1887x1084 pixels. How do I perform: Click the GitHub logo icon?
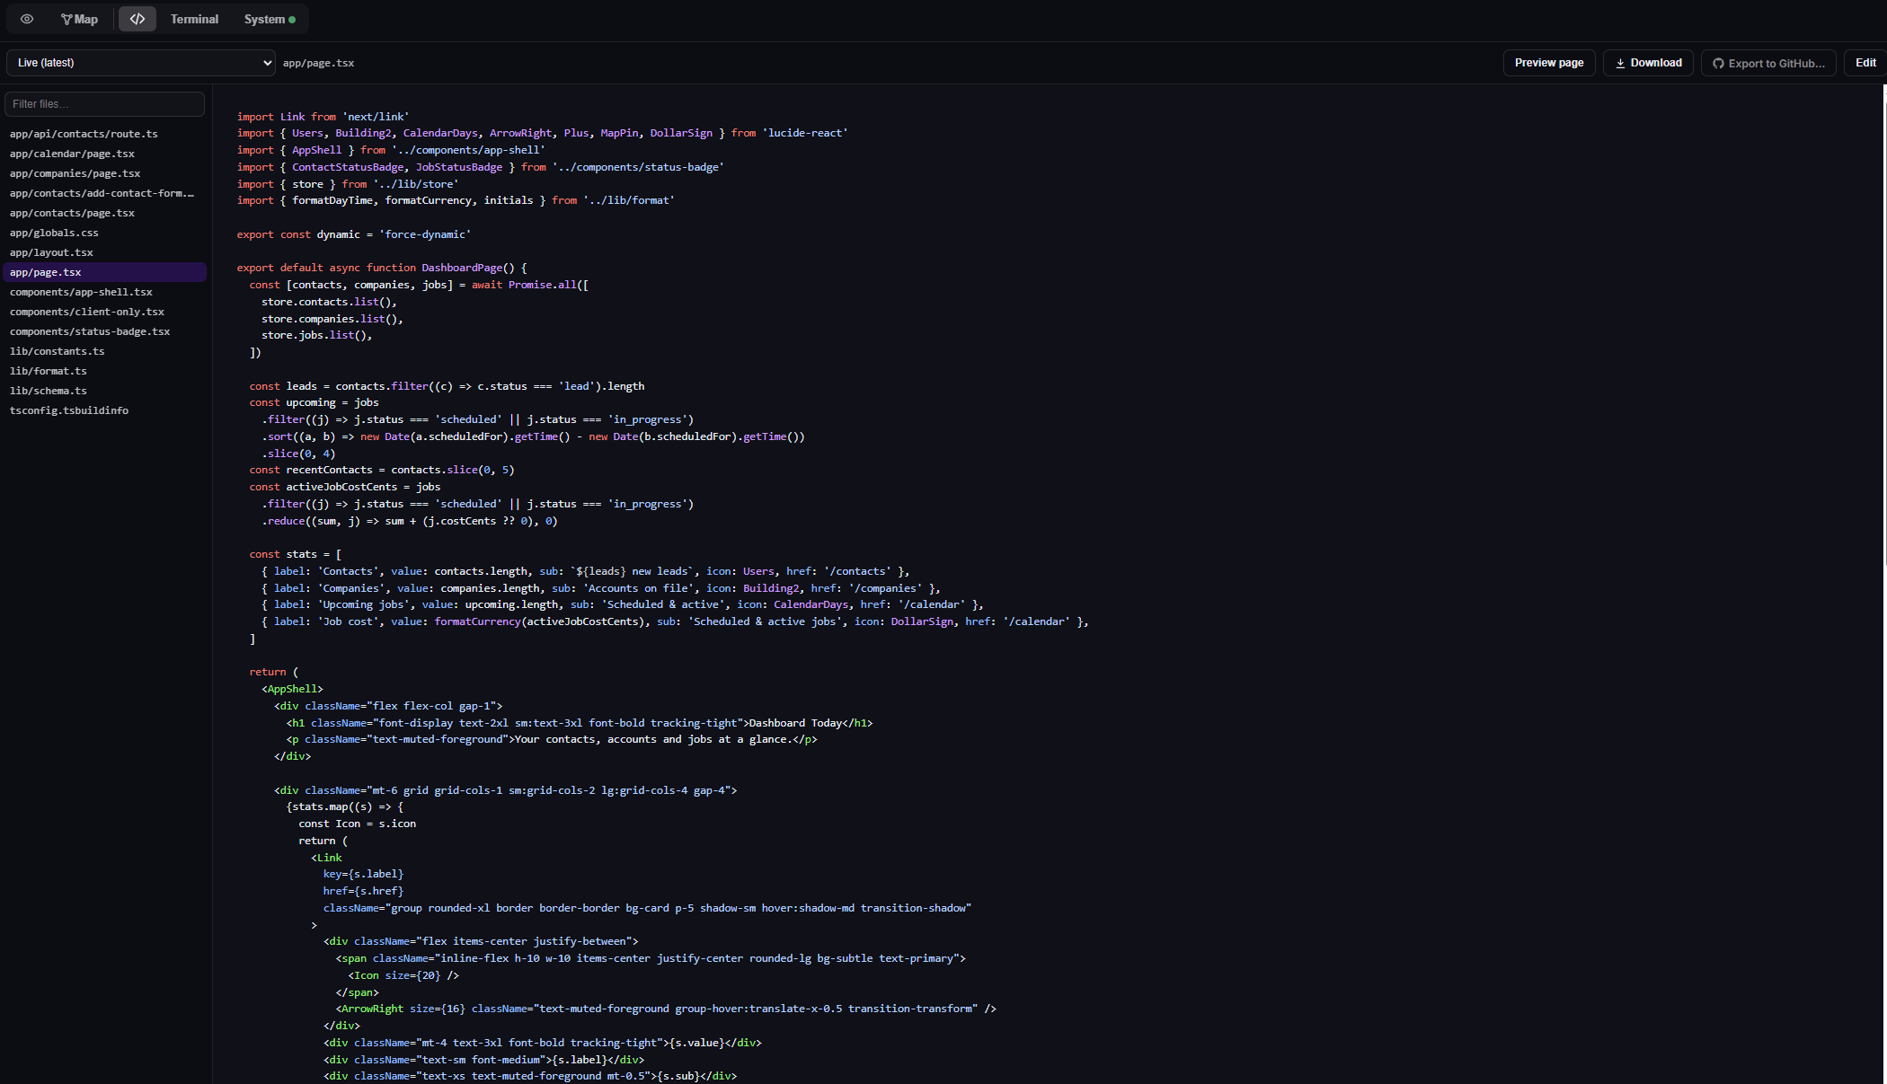pos(1718,63)
